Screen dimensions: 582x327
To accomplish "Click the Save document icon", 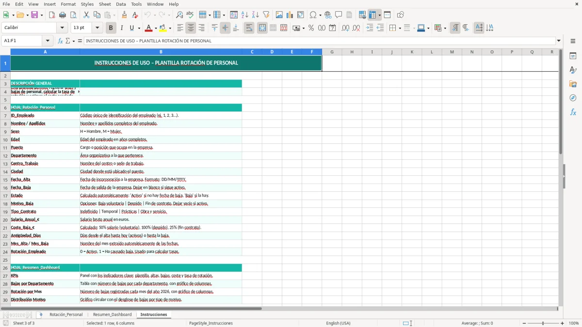I will (x=34, y=15).
